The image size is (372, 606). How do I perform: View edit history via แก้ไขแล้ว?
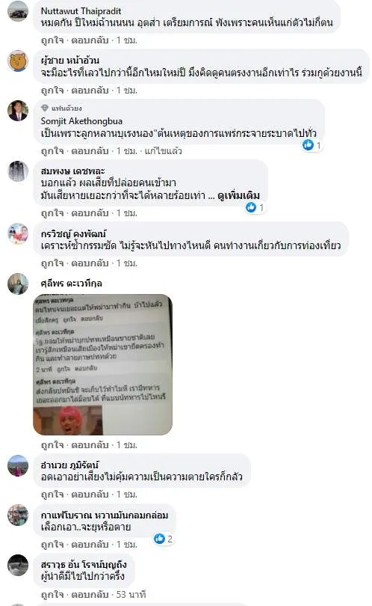click(x=164, y=150)
